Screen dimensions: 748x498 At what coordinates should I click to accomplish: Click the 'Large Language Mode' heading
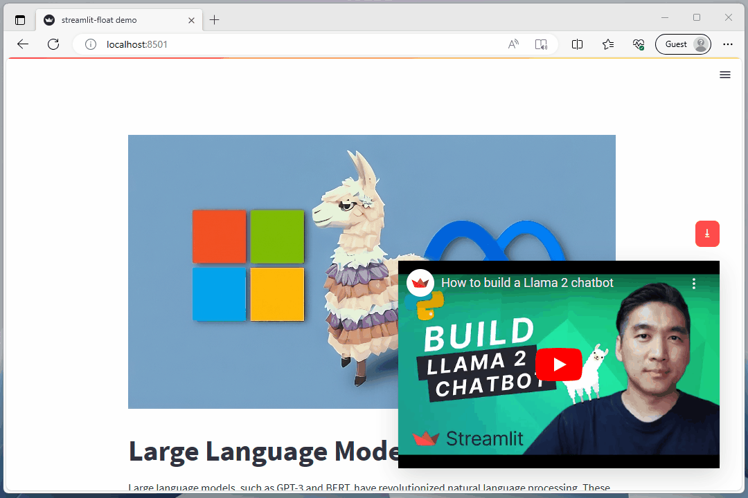[x=264, y=451]
